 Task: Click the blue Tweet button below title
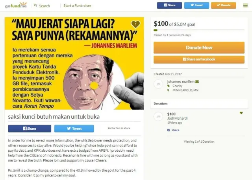74,129
